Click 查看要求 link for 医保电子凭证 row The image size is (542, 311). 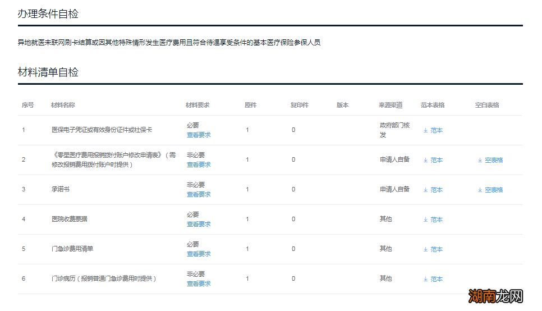pos(199,135)
